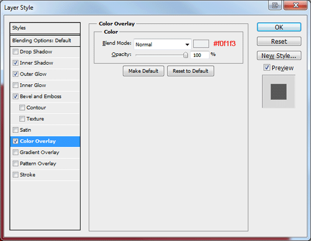Click the Opacity value field
The width and height of the screenshot is (311, 241).
200,55
